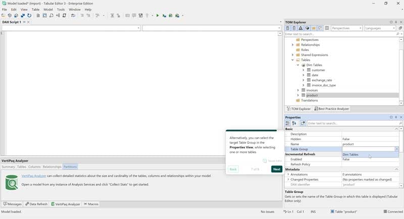Open the Edit menu
Image resolution: width=404 pixels, height=219 pixels.
click(14, 10)
